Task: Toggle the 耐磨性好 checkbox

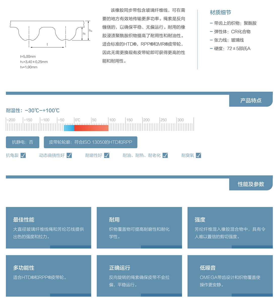Action: pyautogui.click(x=107, y=155)
